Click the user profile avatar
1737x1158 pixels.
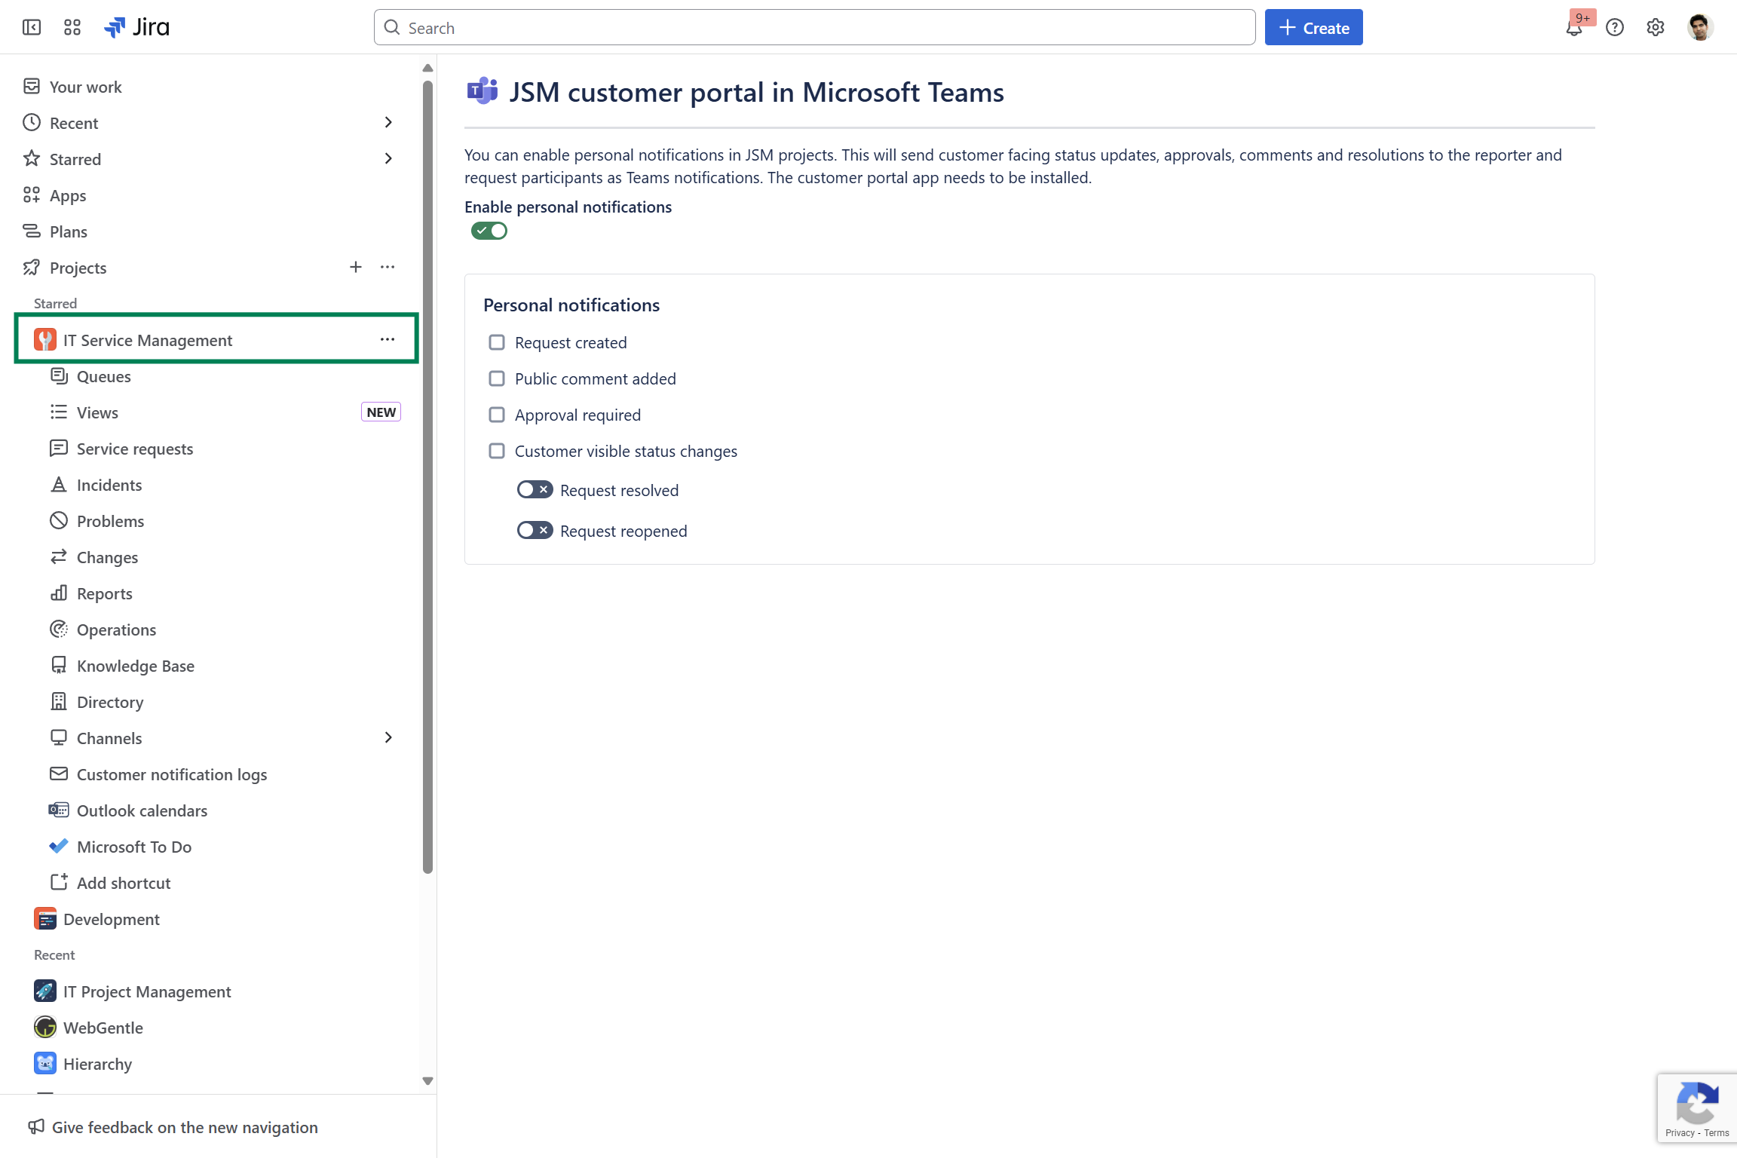pyautogui.click(x=1700, y=28)
